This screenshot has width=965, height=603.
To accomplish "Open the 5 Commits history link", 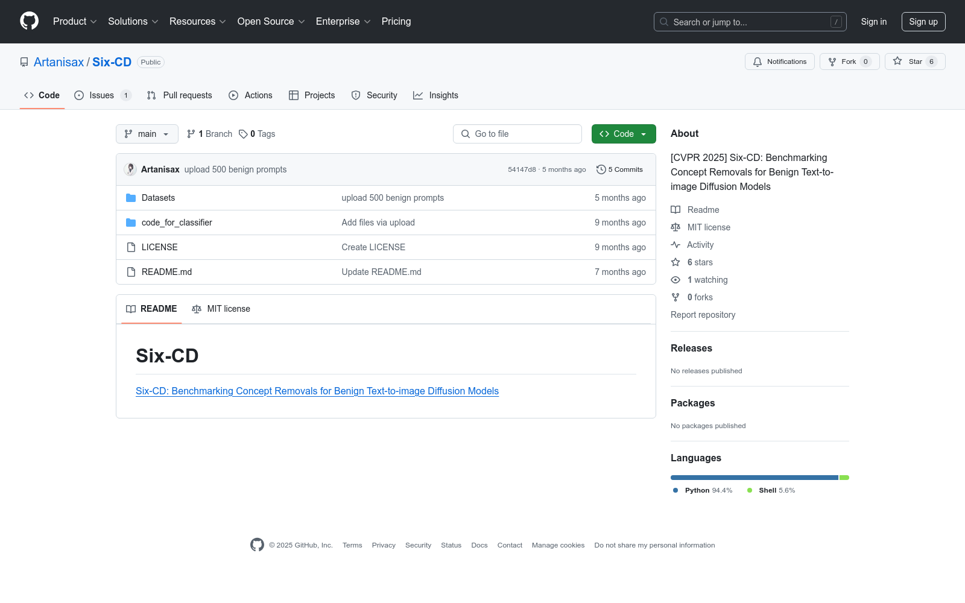I will coord(619,169).
